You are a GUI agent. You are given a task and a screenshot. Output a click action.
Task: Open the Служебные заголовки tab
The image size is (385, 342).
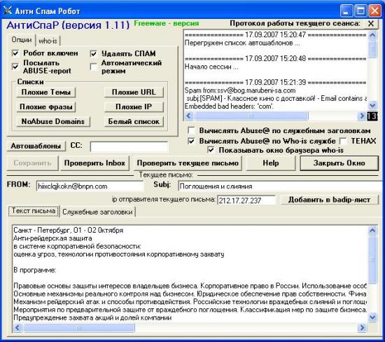point(97,212)
